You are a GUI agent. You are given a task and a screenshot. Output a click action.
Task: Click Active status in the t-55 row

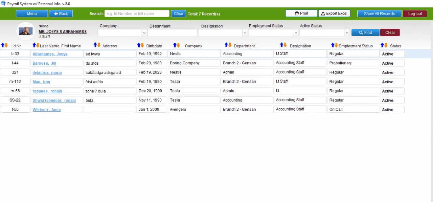pyautogui.click(x=392, y=110)
